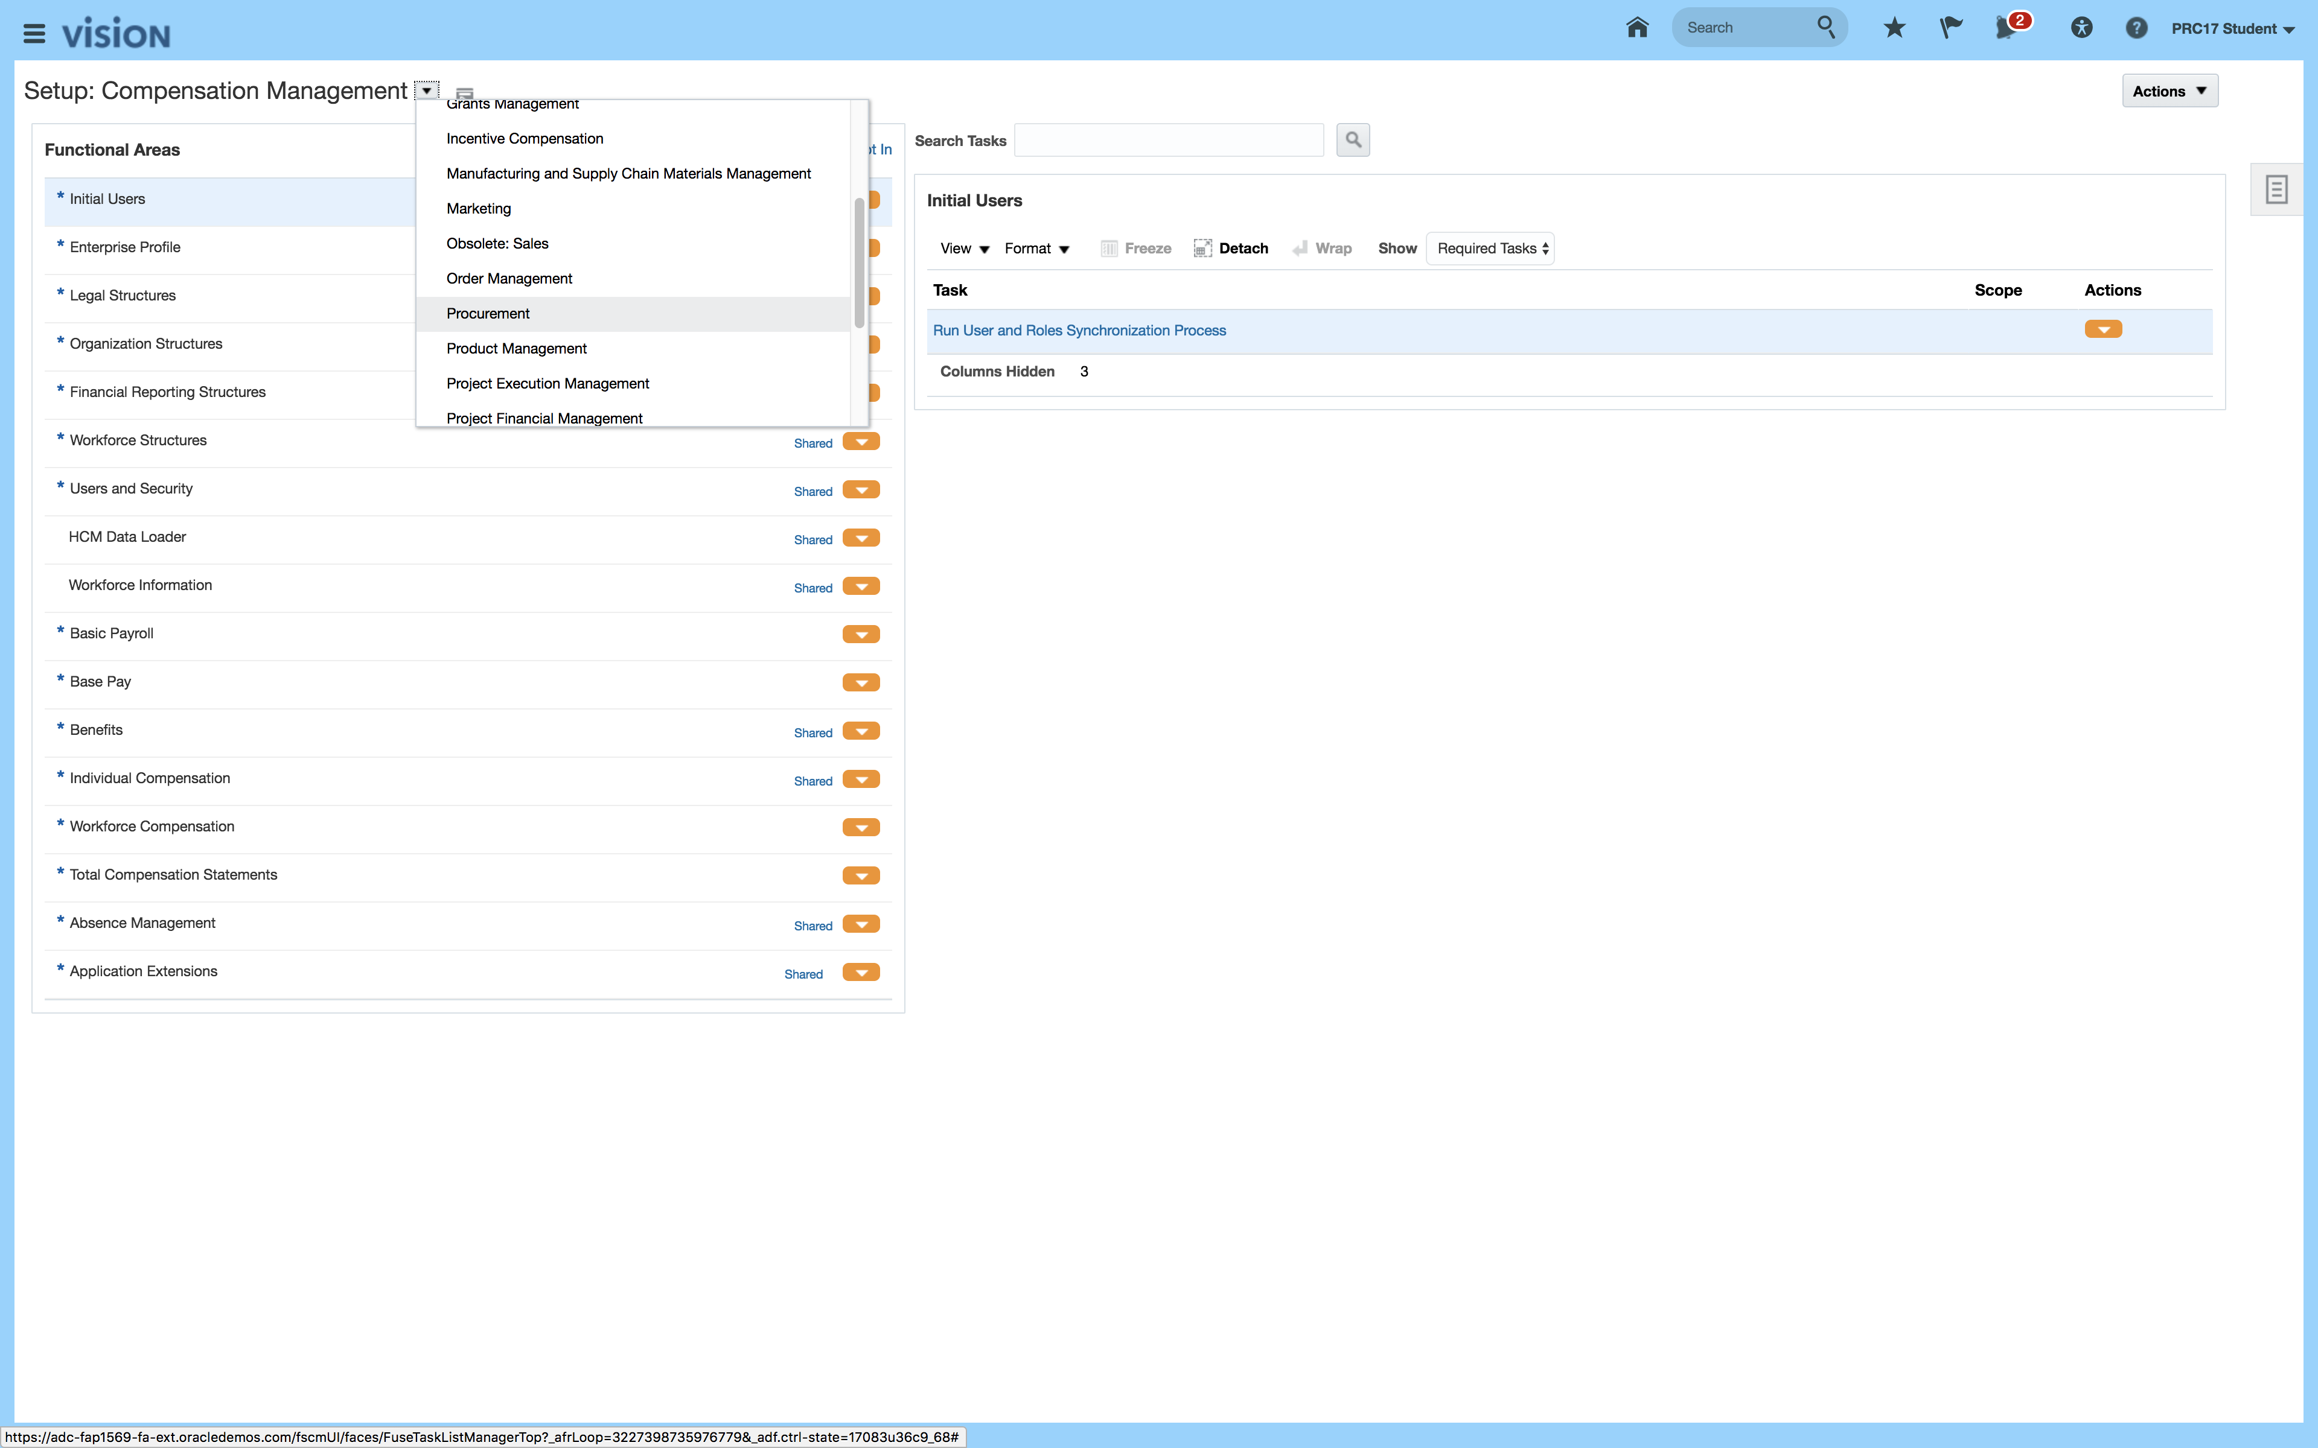
Task: Open the Watchlist flag icon
Action: (x=1950, y=28)
